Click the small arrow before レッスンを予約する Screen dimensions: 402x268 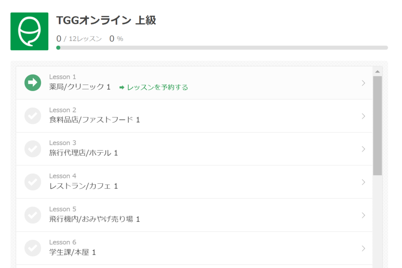[x=122, y=87]
